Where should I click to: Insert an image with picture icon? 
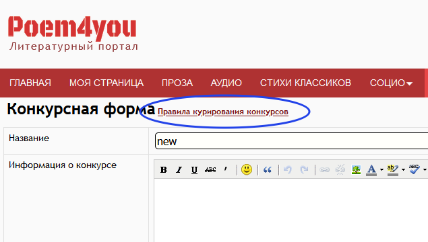click(356, 169)
